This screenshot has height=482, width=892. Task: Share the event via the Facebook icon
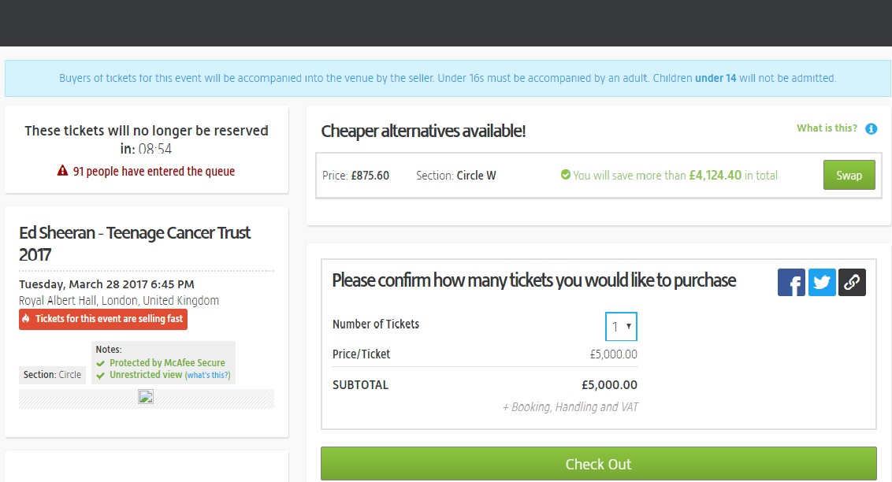coord(791,283)
